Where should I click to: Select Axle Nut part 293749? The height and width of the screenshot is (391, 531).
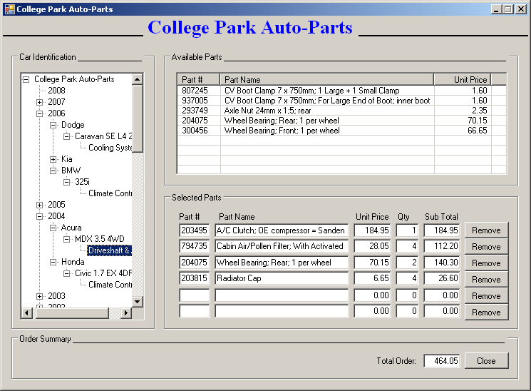[x=341, y=111]
